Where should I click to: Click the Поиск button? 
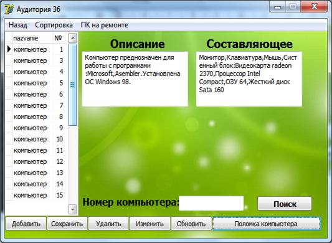point(285,204)
